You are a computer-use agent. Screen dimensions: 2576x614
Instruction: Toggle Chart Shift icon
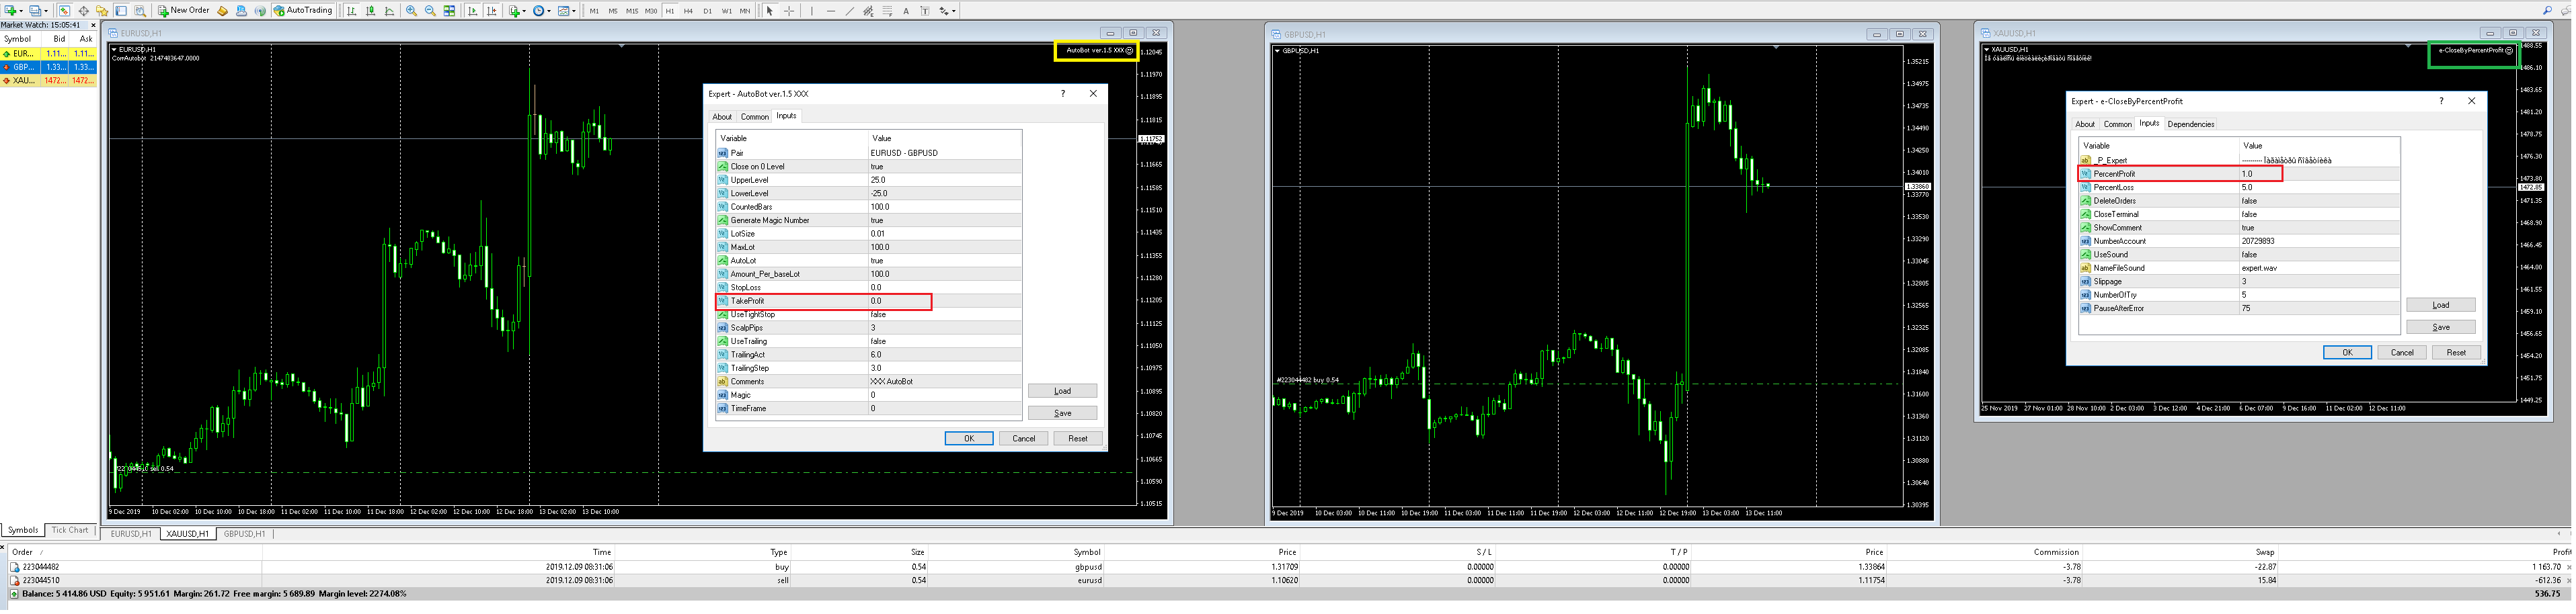492,11
